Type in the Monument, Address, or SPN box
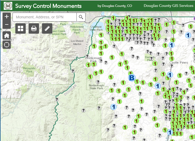The image size is (195, 141). click(44, 17)
